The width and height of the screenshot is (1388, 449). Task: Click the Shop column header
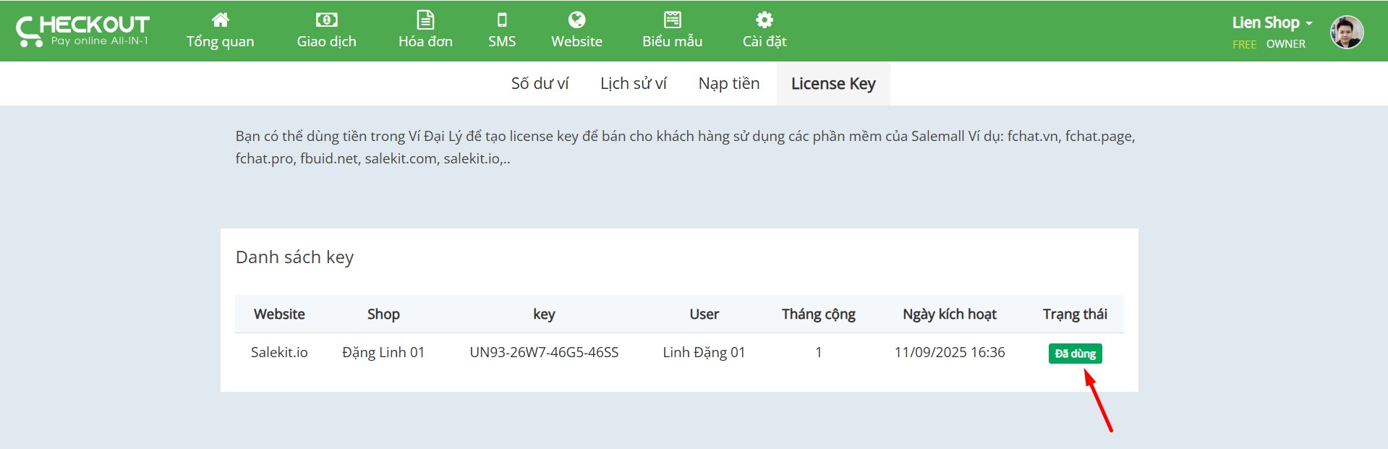coord(383,314)
